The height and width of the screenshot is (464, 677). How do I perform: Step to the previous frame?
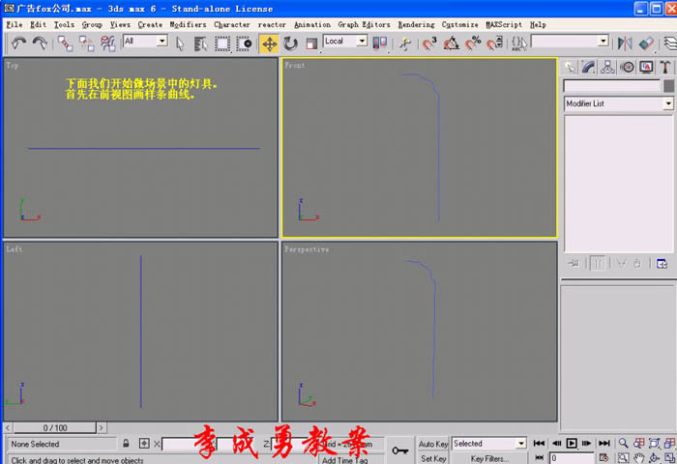556,444
